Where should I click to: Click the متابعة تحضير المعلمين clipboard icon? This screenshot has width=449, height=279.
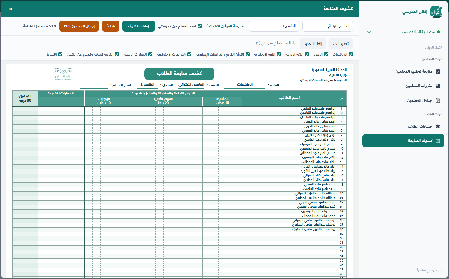[438, 71]
